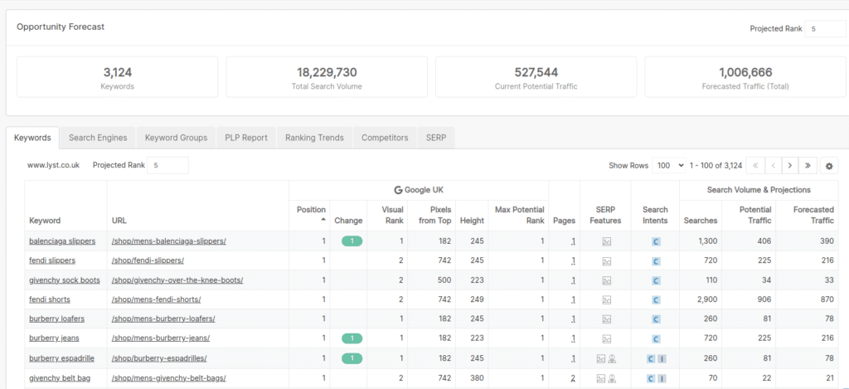
Task: Click Projected Rank field in Opportunity Forecast header
Action: point(825,29)
